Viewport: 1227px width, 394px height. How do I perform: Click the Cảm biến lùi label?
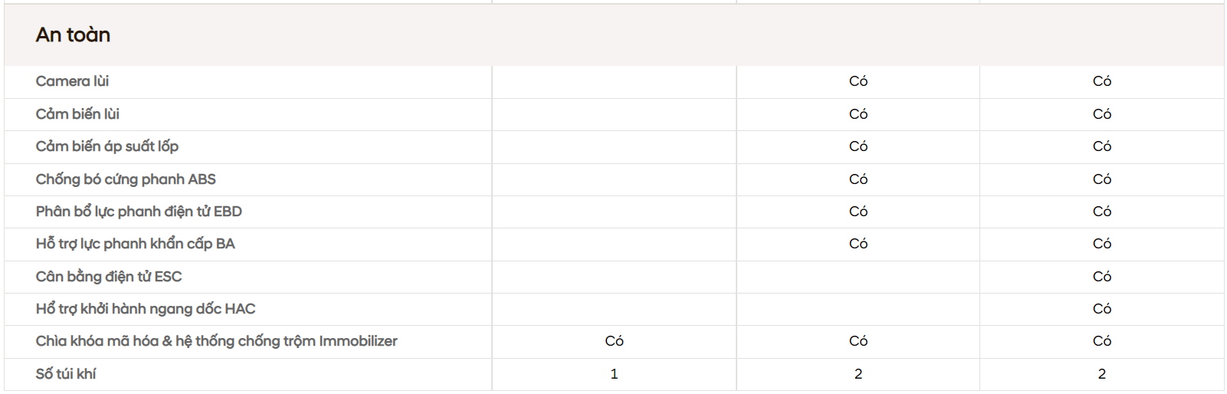click(x=77, y=114)
